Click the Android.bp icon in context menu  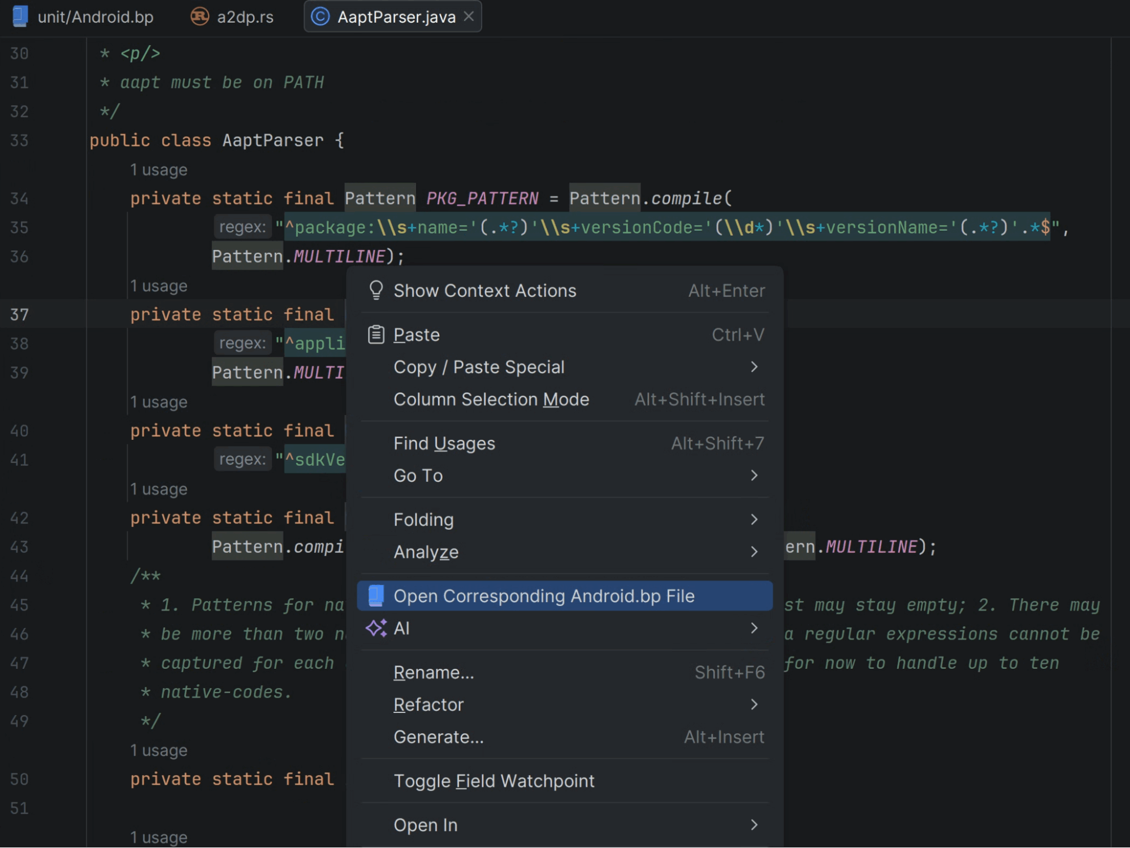376,596
